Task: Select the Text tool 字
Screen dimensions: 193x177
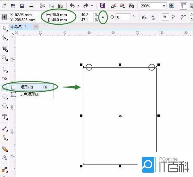Action: [x=5, y=117]
